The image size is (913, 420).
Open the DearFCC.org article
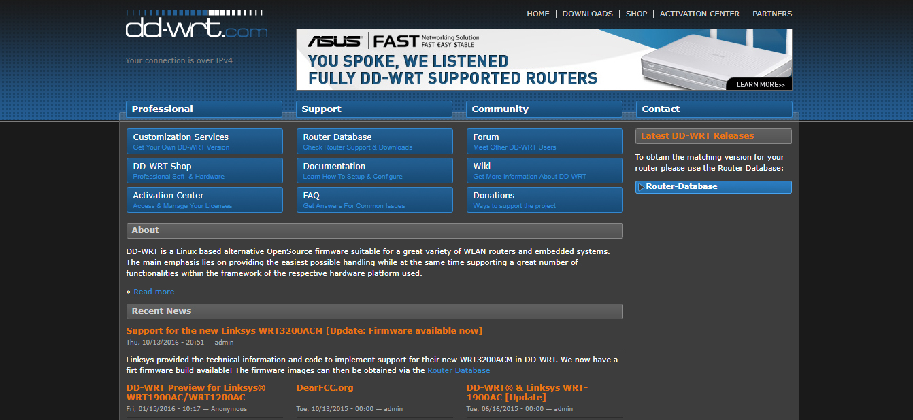click(325, 388)
